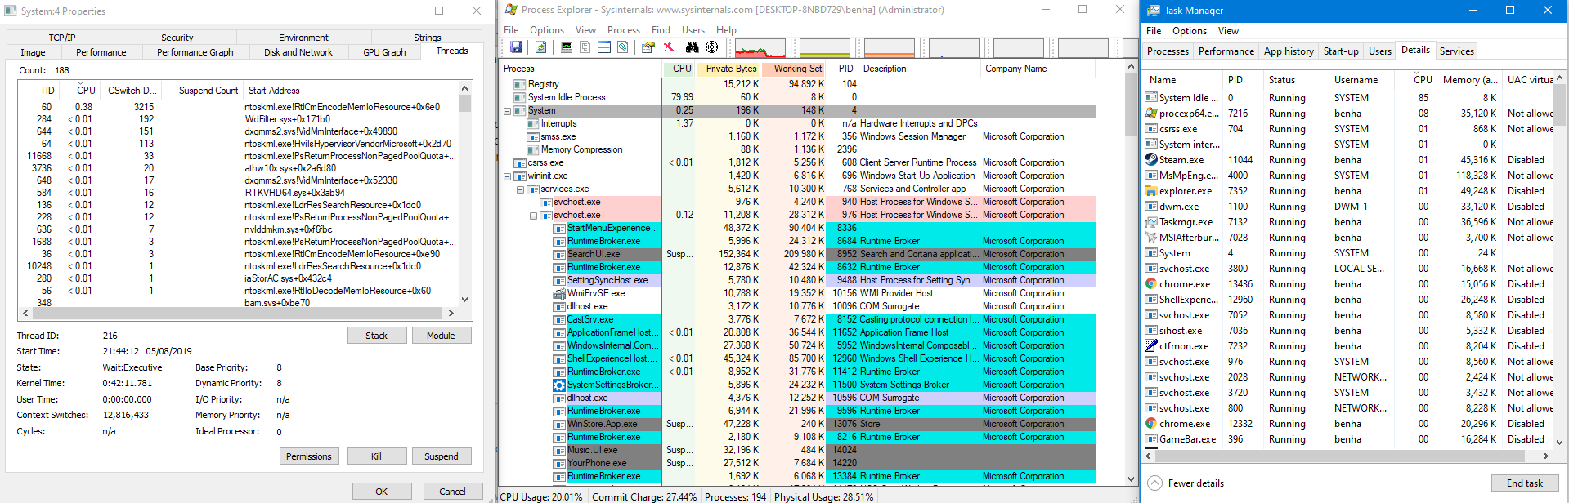Open Properties toolbar icon in Process Explorer

(x=648, y=47)
